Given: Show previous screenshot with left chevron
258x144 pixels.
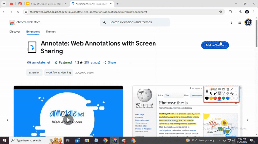Looking at the screenshot, I should [x=7, y=120].
